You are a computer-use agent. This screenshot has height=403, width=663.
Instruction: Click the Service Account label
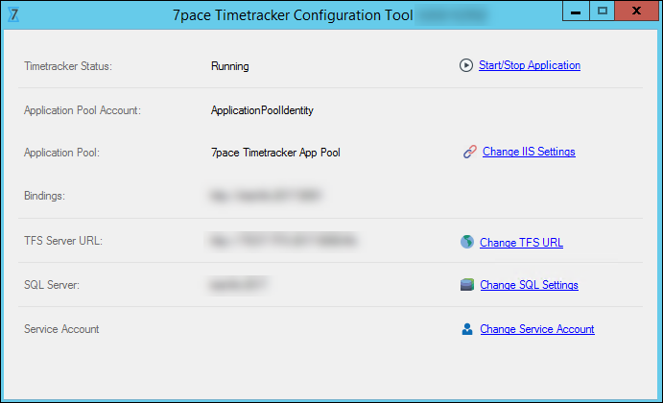pos(61,329)
